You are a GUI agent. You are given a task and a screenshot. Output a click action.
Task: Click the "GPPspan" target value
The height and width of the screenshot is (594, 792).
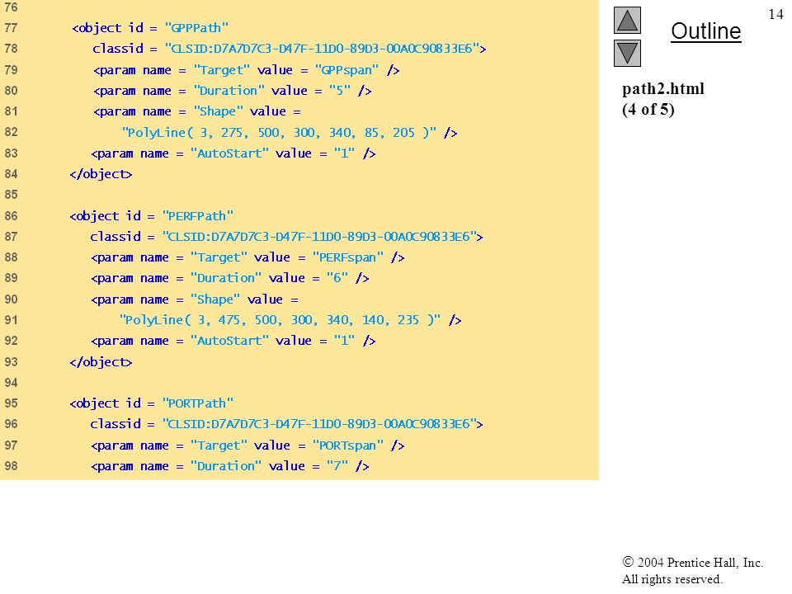346,70
